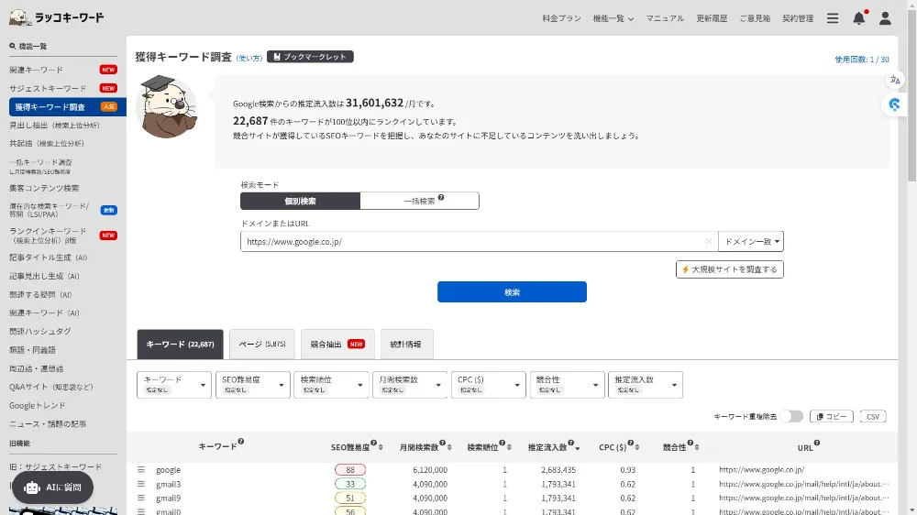
Task: Open 契約管理 in top navigation
Action: [799, 18]
